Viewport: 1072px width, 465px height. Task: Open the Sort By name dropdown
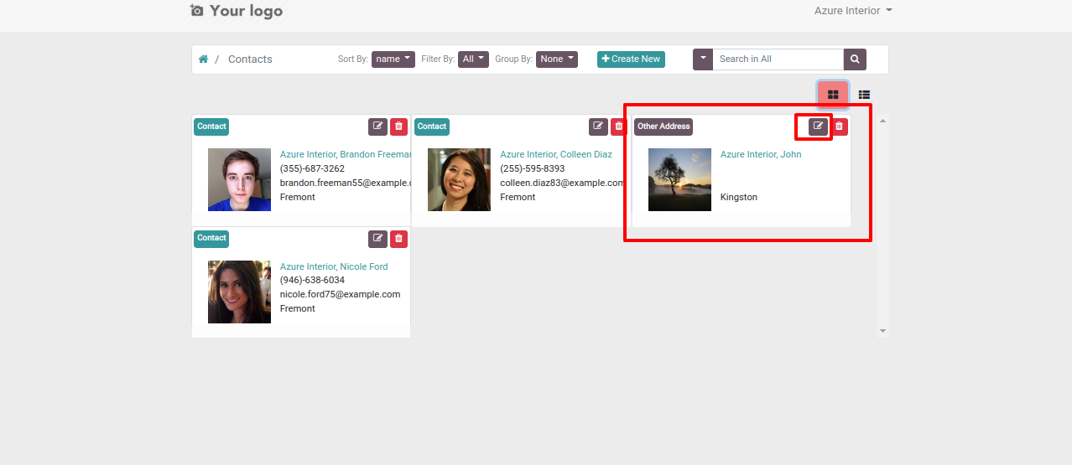(393, 59)
